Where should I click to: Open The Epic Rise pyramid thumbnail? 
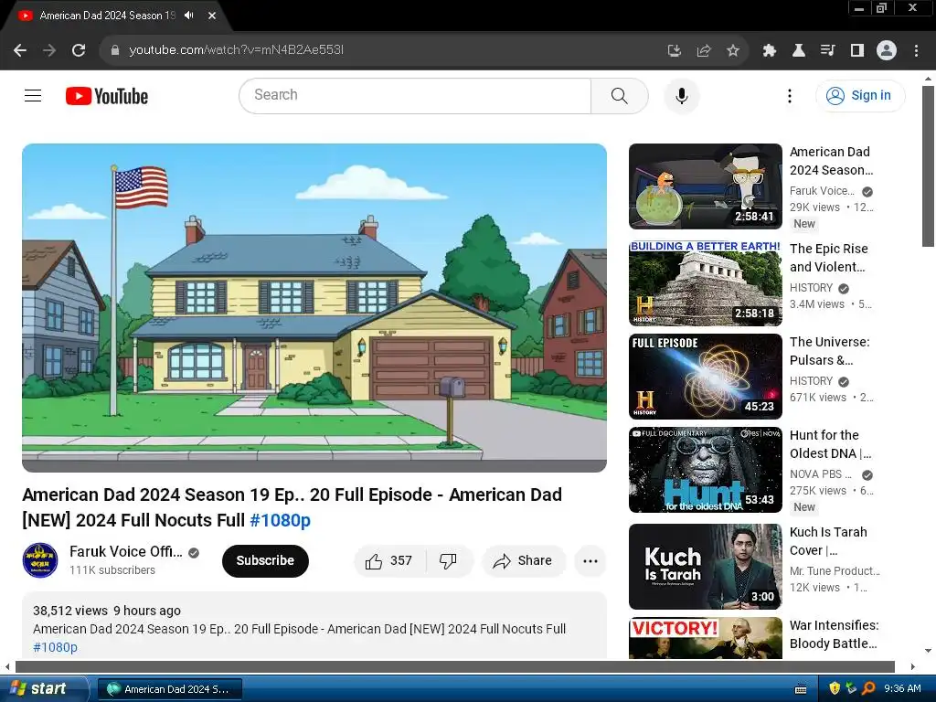[x=706, y=283]
